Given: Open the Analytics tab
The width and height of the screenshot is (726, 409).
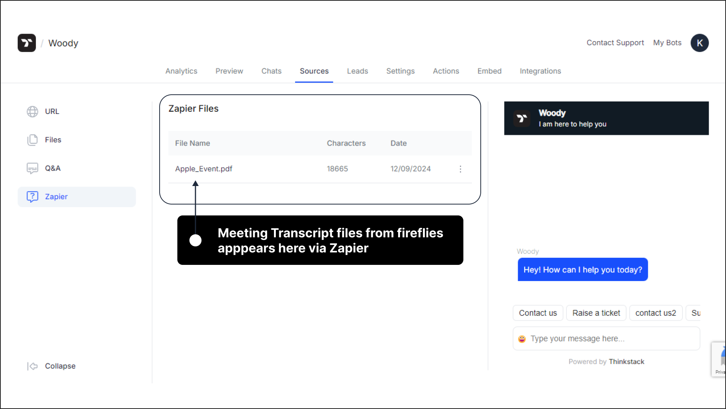Looking at the screenshot, I should [181, 71].
